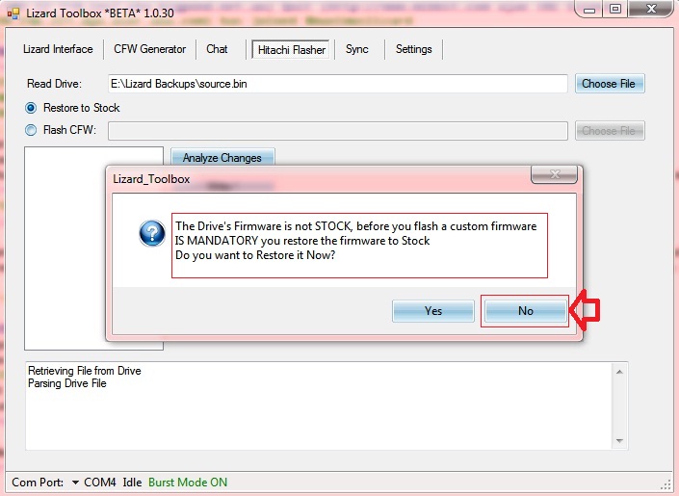This screenshot has width=679, height=496.
Task: Click Yes to restore firmware now
Action: 433,311
